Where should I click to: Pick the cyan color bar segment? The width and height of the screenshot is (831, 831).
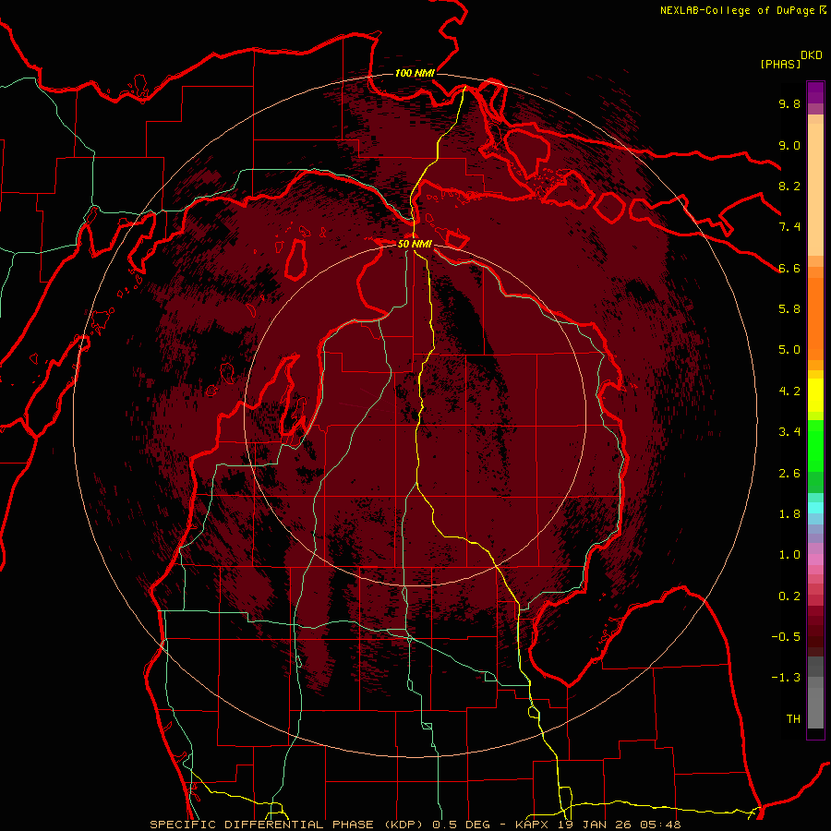[x=815, y=508]
